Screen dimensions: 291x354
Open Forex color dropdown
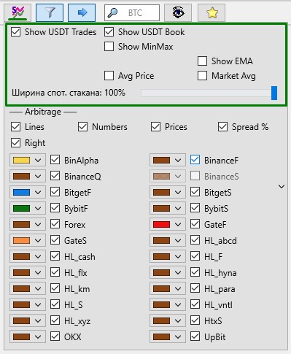tap(28, 224)
